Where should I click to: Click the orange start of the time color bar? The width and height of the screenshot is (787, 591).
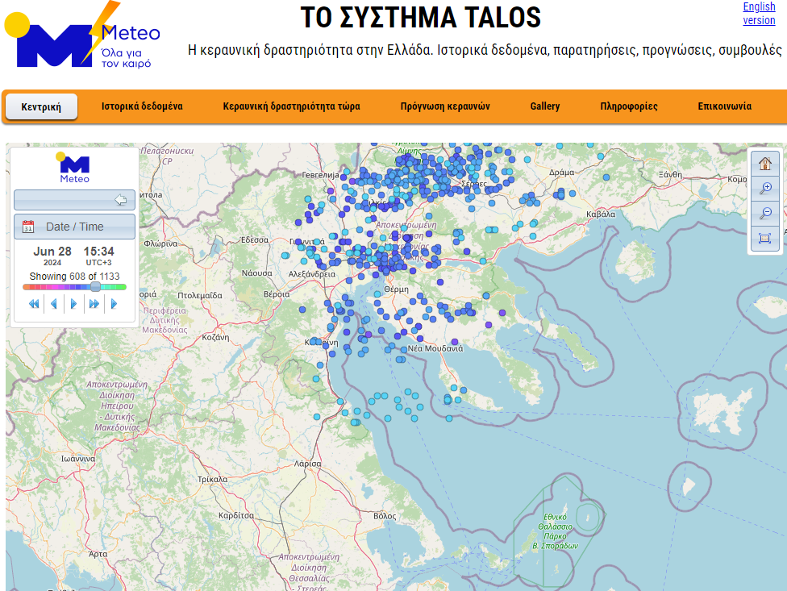coord(26,287)
